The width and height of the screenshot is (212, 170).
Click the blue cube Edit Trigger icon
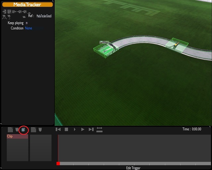coord(24,130)
